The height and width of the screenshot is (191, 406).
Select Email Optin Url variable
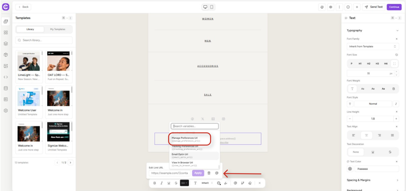pyautogui.click(x=194, y=155)
